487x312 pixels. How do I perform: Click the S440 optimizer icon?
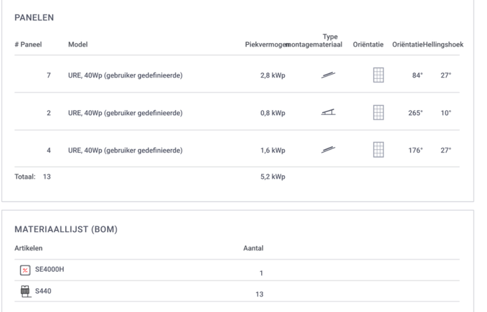pos(26,291)
